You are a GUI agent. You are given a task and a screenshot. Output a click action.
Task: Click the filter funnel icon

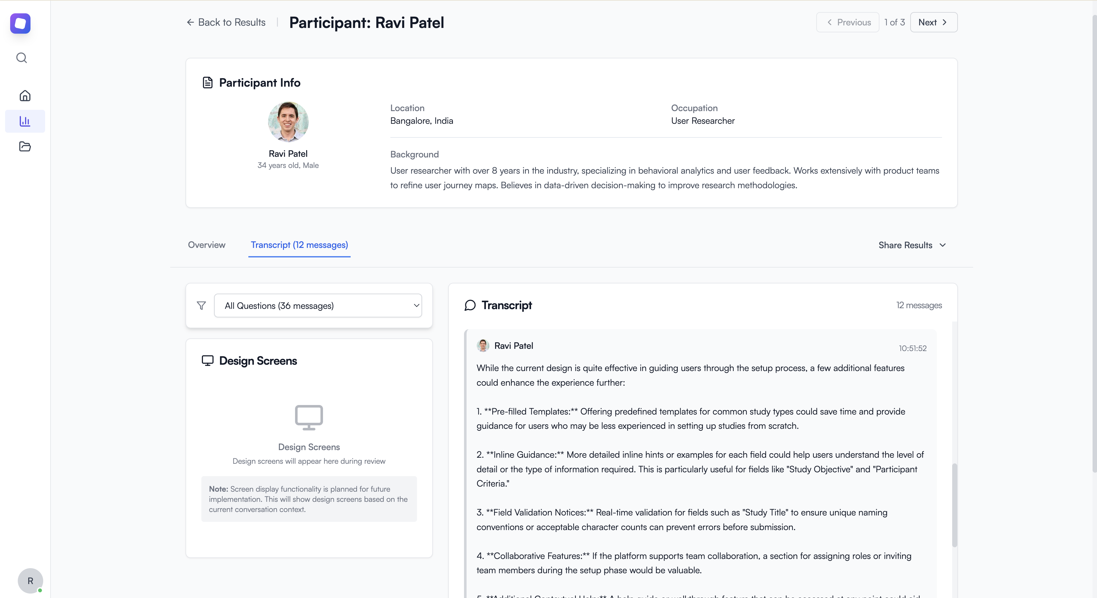[201, 306]
